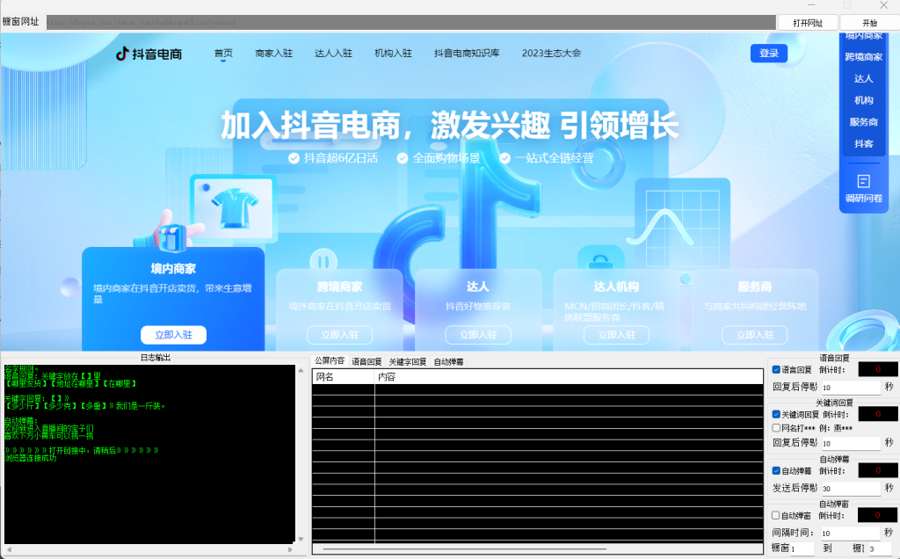900x559 pixels.
Task: Toggle the 自动弹窗 checkbox
Action: [776, 515]
